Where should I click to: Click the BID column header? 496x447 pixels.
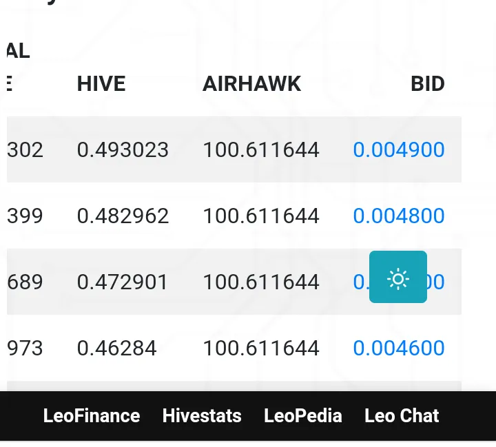click(x=428, y=84)
